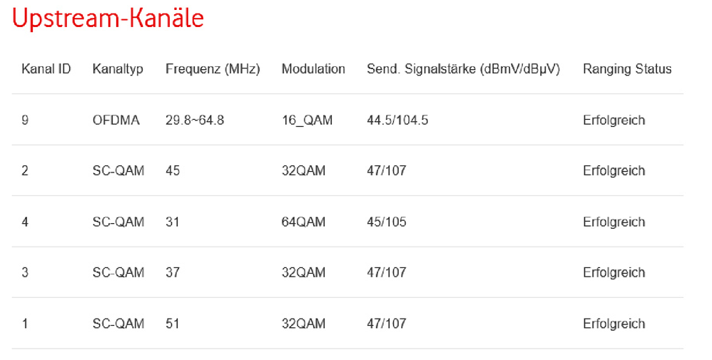Select the Kanal ID column header

(x=46, y=69)
